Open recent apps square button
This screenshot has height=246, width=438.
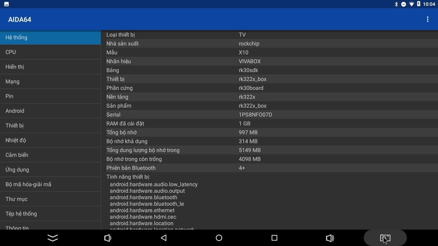[x=274, y=238]
